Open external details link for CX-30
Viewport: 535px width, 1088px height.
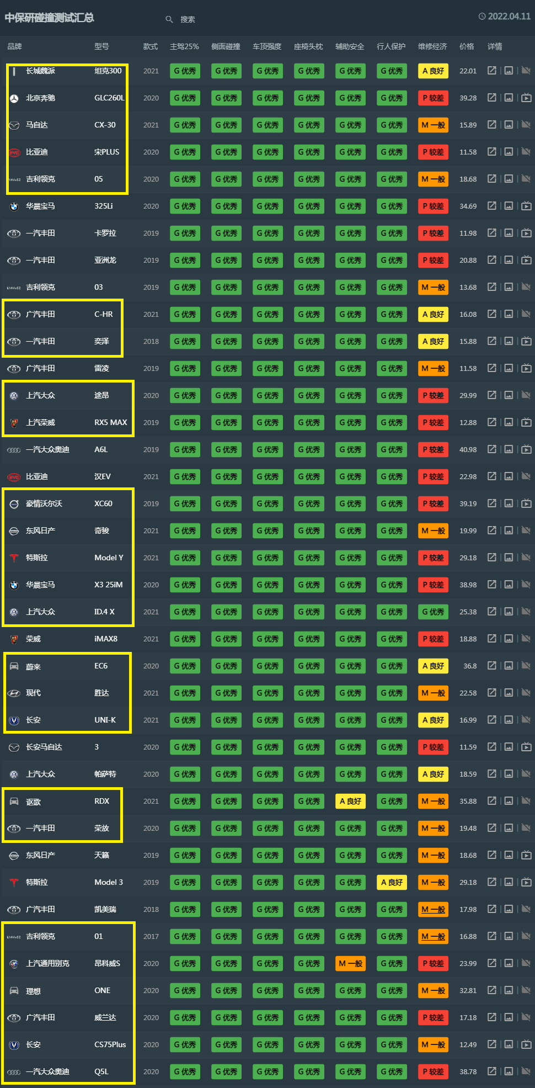tap(491, 125)
